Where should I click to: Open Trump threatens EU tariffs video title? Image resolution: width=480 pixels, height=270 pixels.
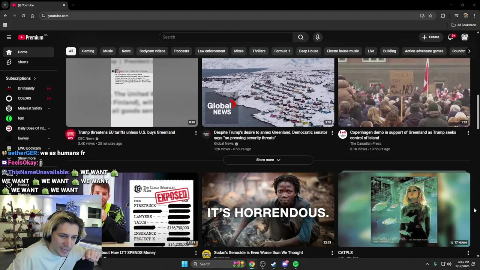126,132
